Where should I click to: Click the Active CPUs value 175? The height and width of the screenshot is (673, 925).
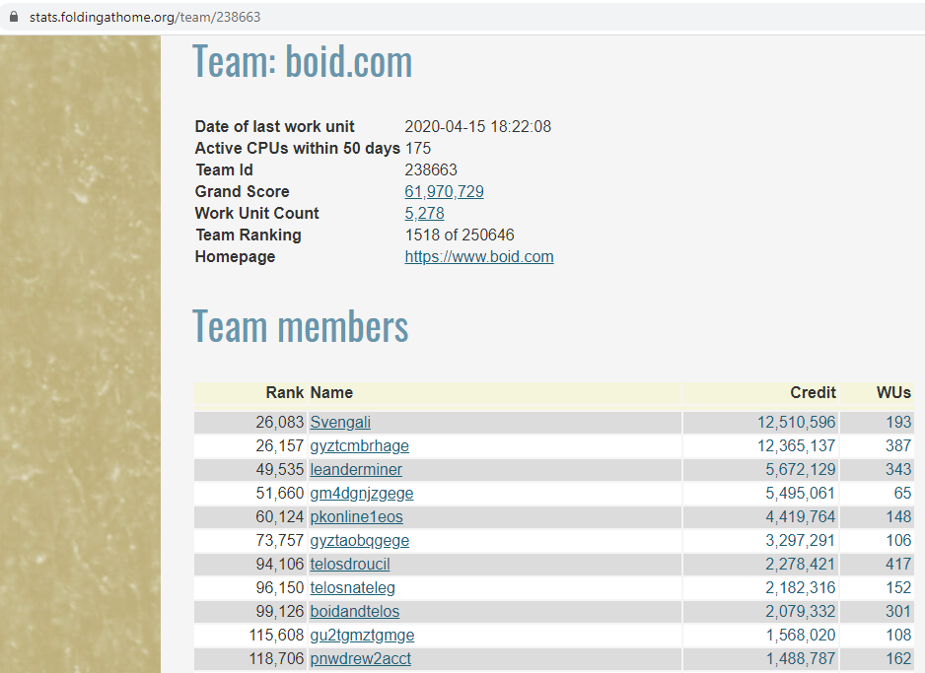point(418,148)
